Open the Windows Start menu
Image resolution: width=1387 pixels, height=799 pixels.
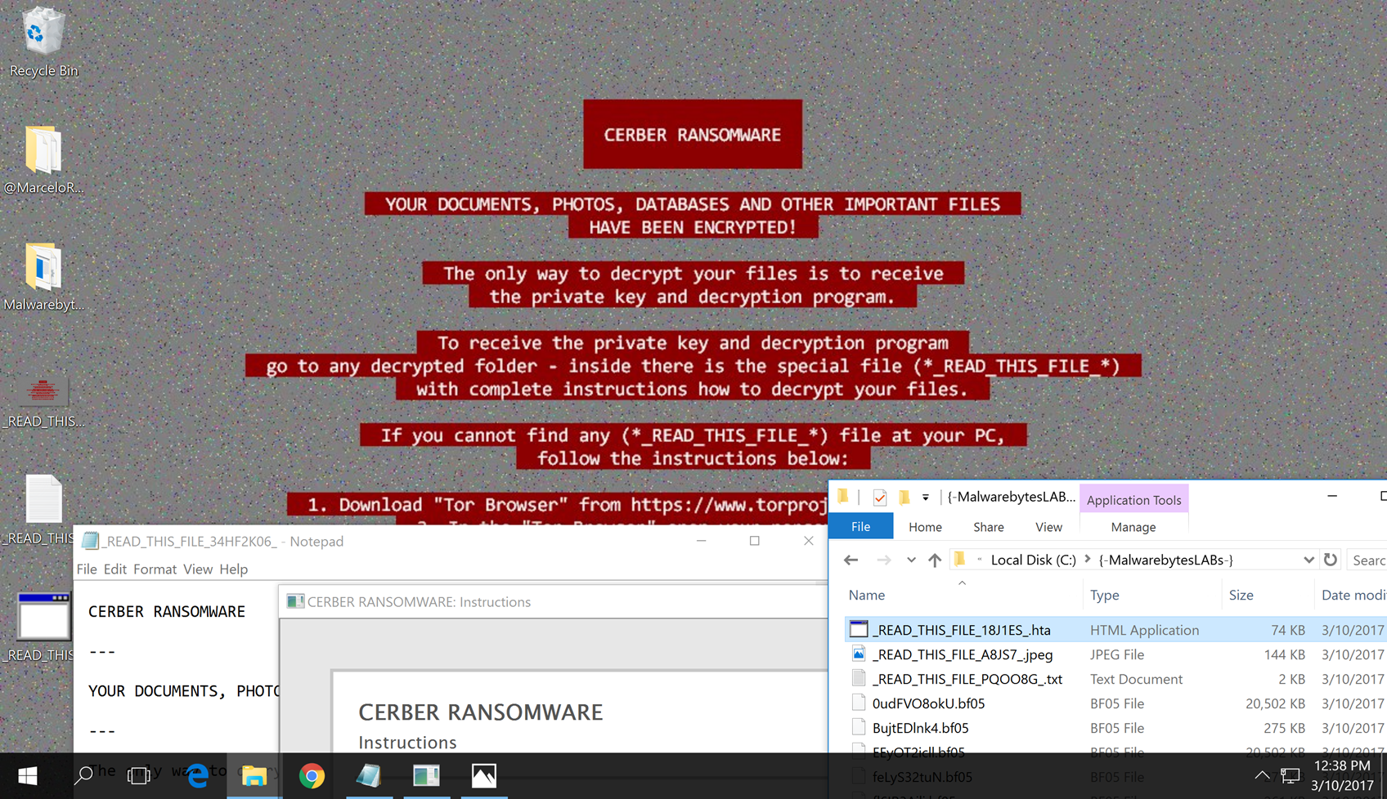27,776
